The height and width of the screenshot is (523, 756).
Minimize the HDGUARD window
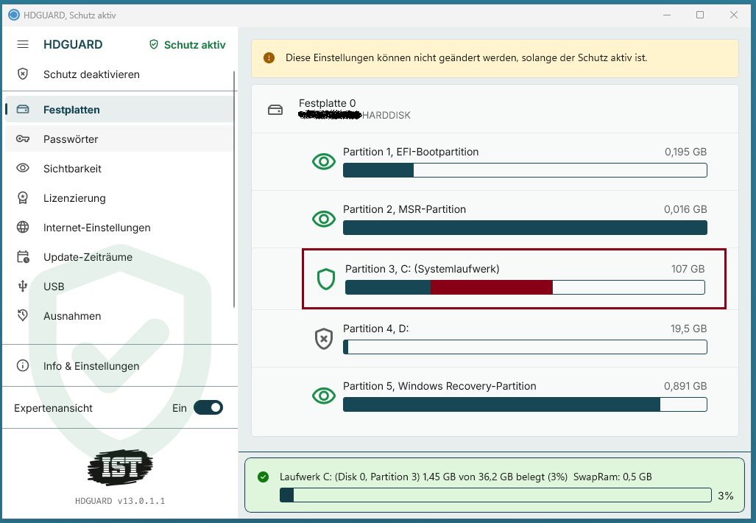tap(667, 15)
